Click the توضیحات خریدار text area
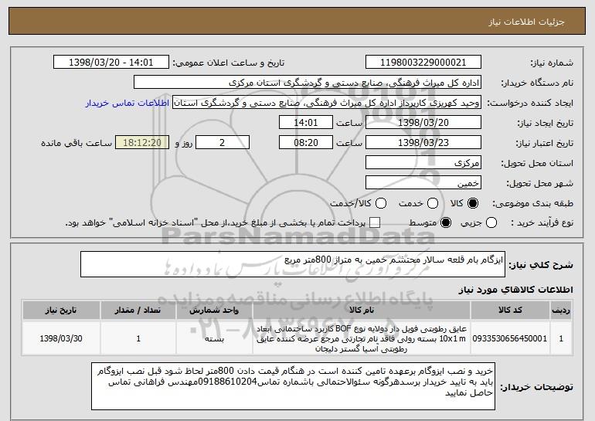This screenshot has width=595, height=421. coord(293,386)
